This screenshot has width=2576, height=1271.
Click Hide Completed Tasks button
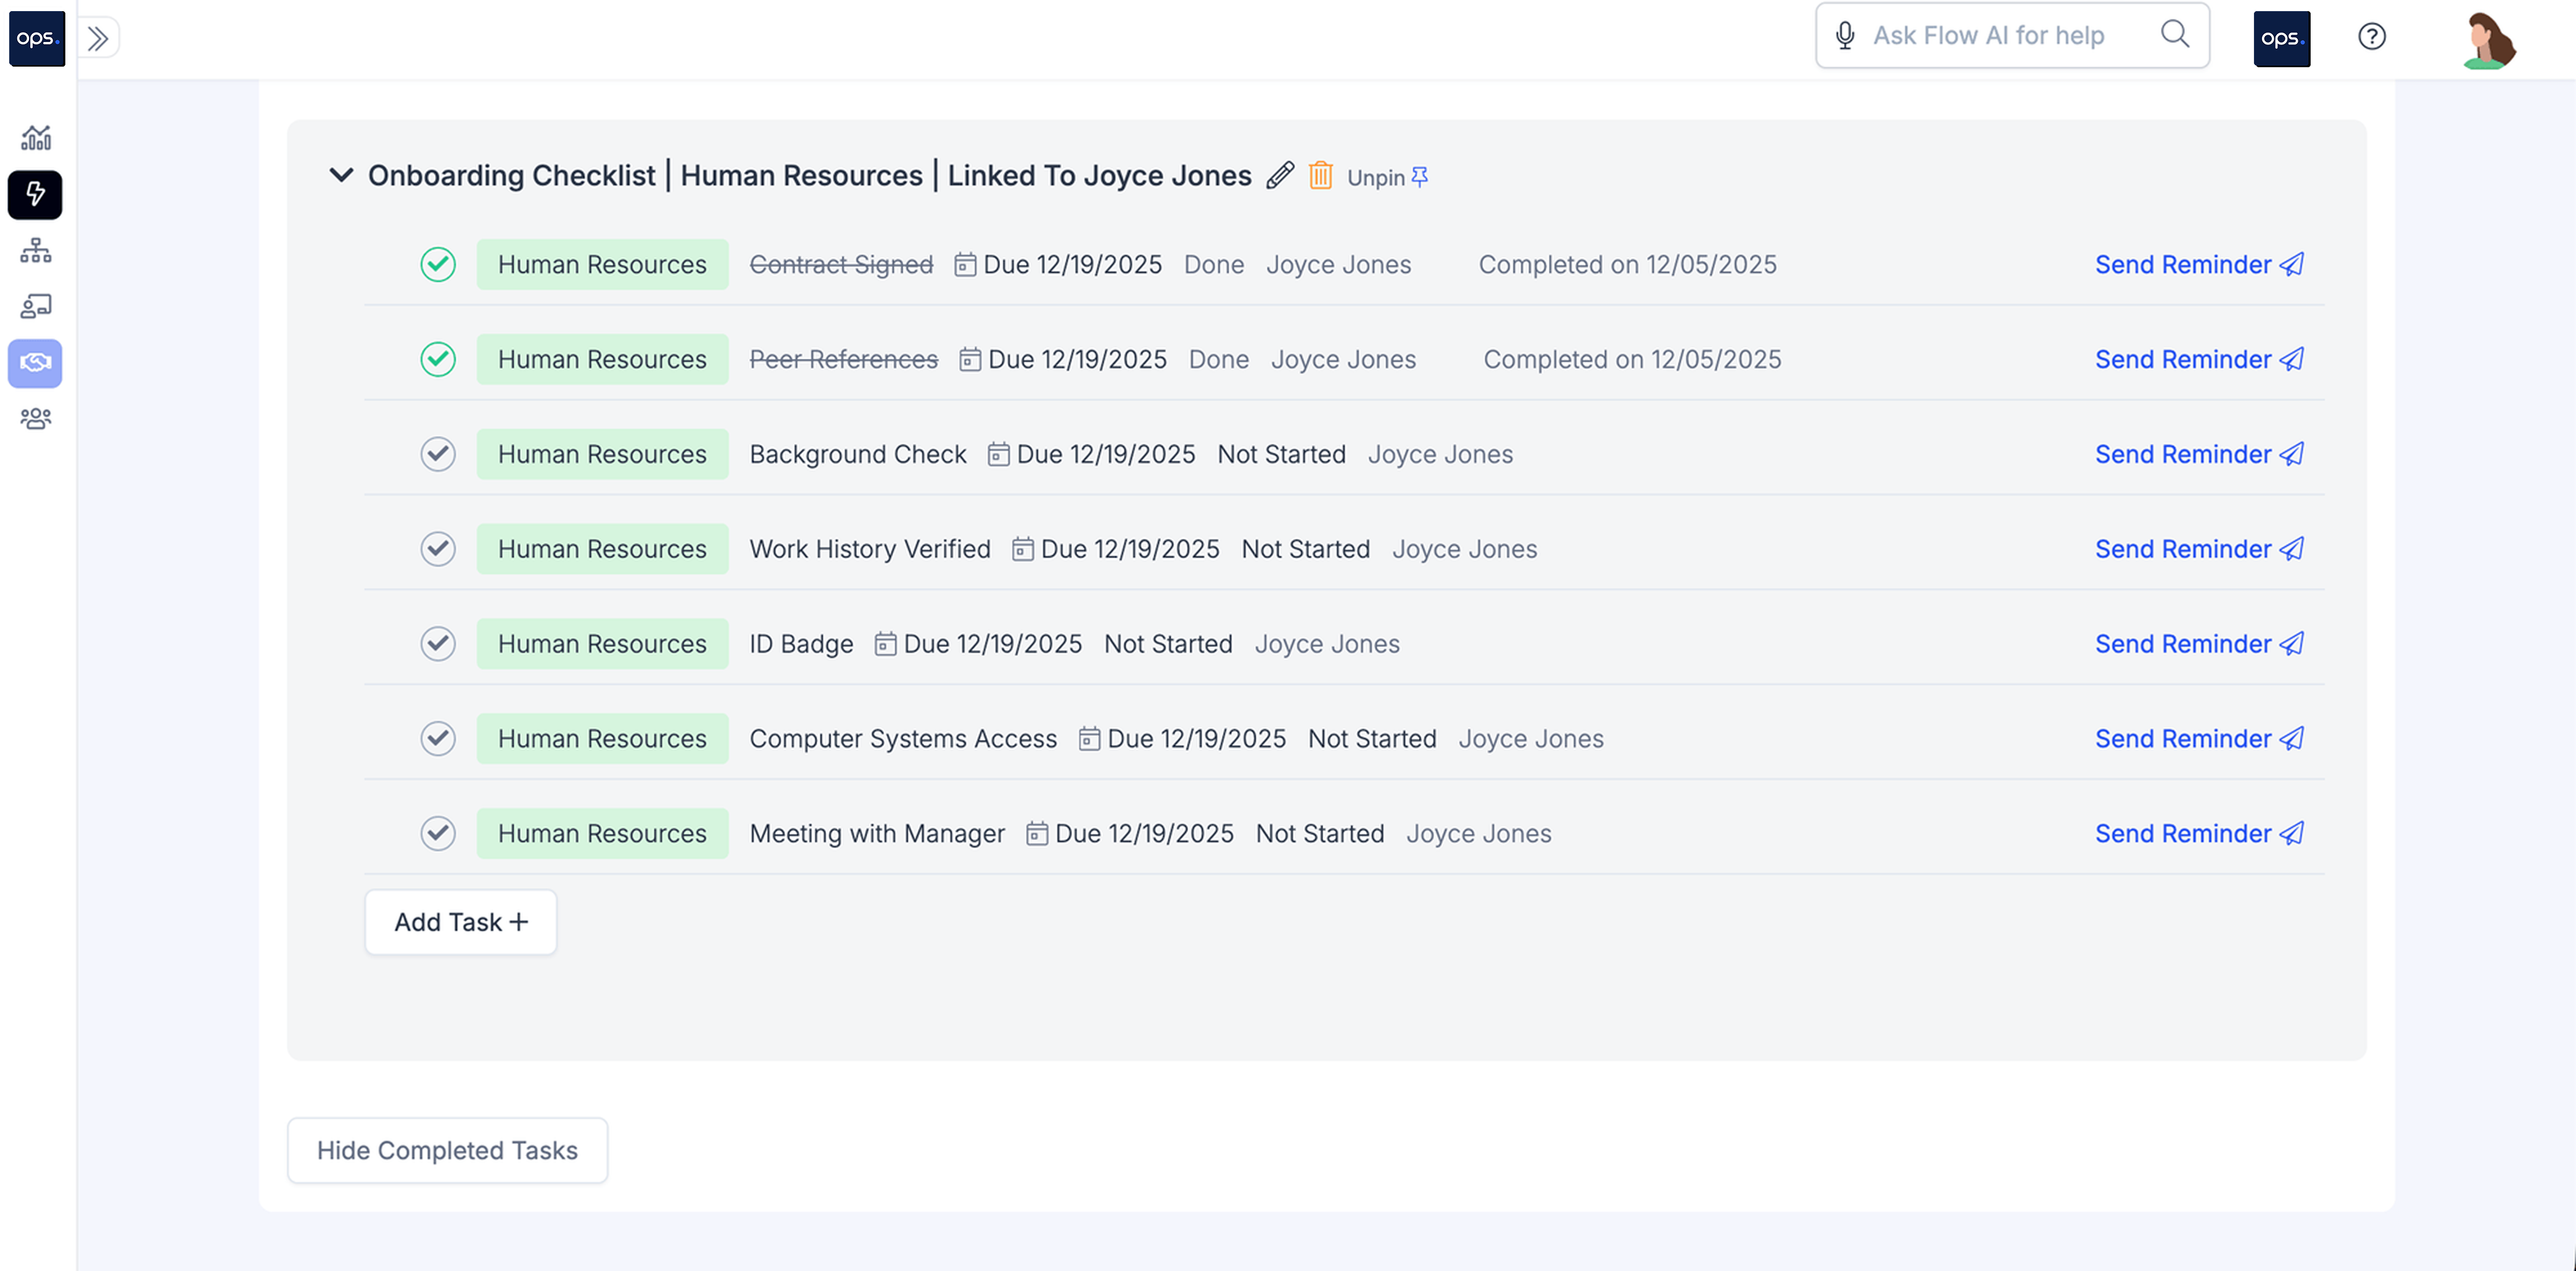point(447,1150)
